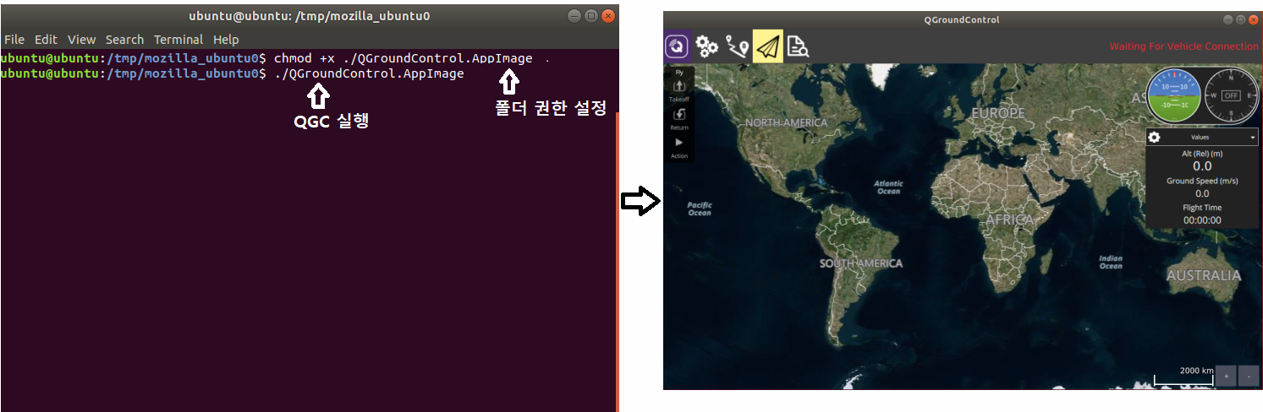The height and width of the screenshot is (412, 1263).
Task: Open the terminal Edit menu
Action: pos(46,40)
